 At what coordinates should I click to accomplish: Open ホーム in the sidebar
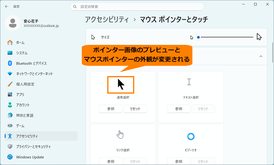tap(41, 43)
